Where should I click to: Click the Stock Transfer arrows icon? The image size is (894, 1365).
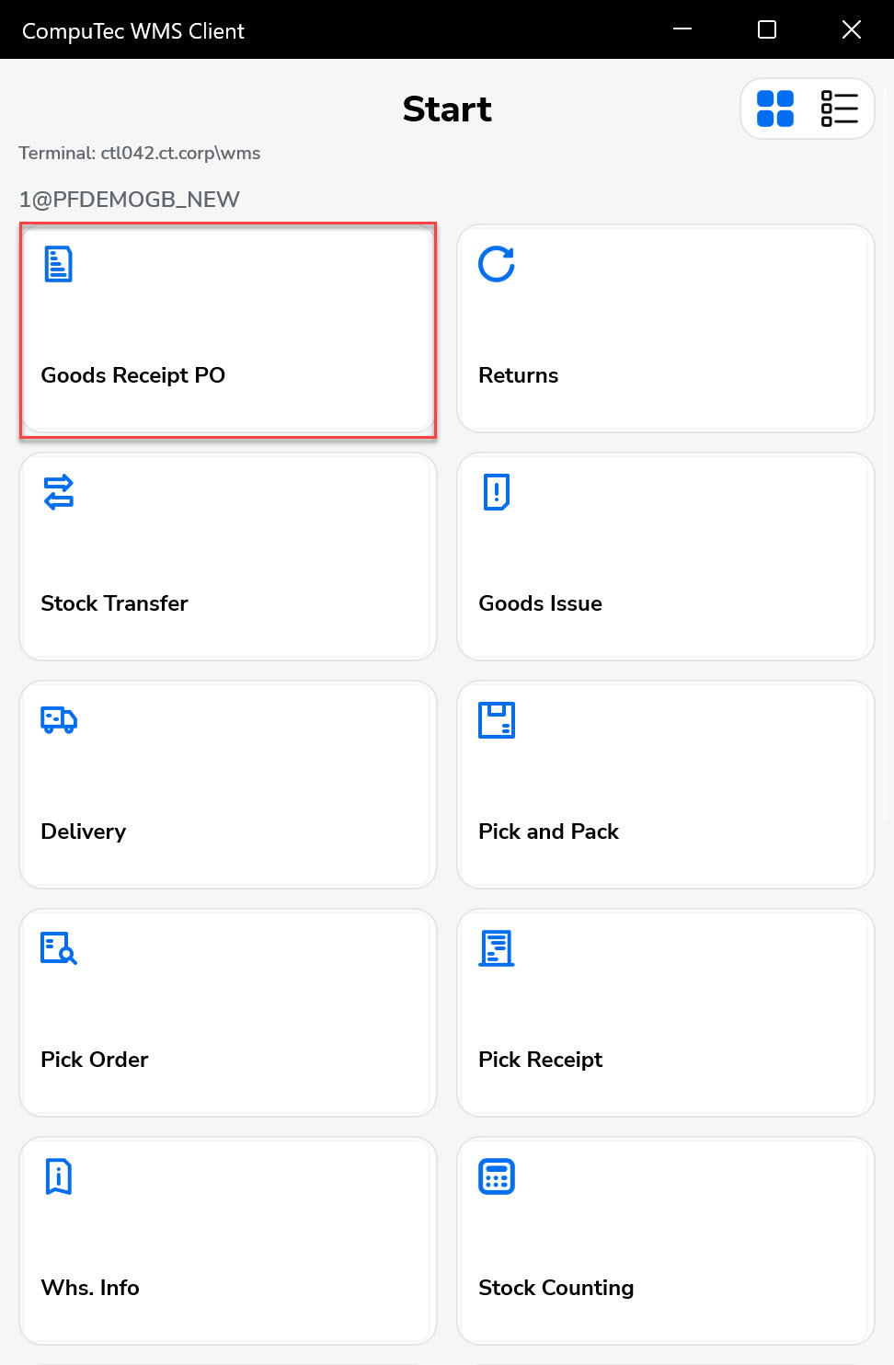(59, 492)
